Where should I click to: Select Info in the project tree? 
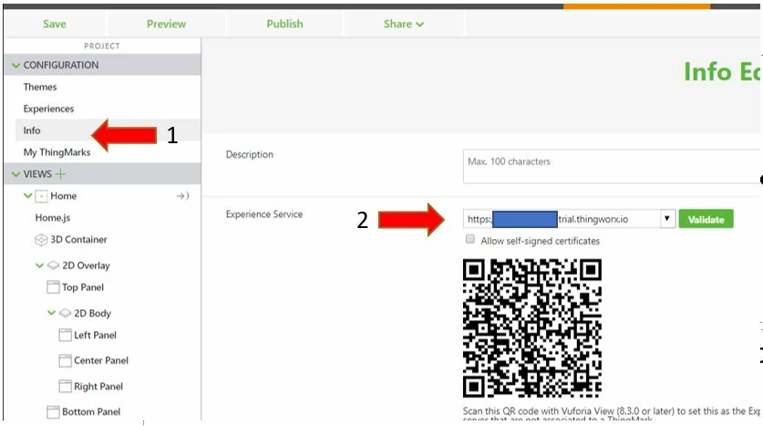[32, 130]
